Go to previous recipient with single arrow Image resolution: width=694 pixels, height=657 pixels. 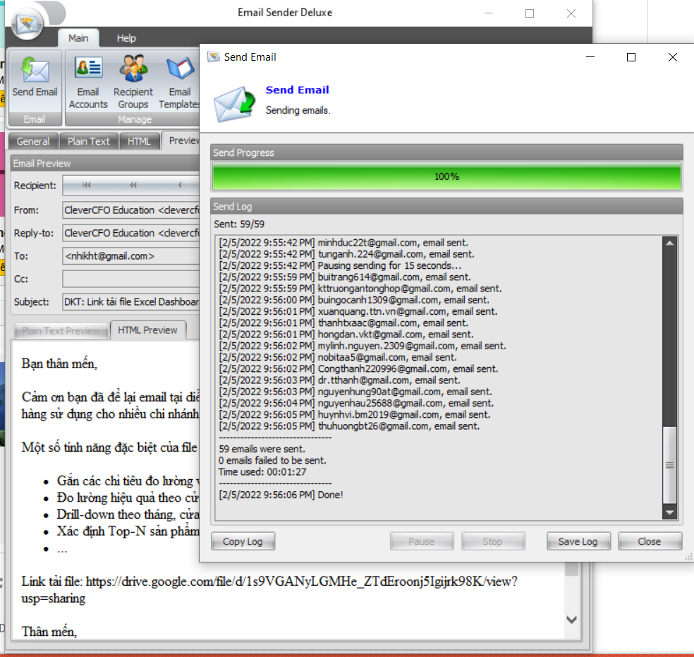click(x=179, y=186)
